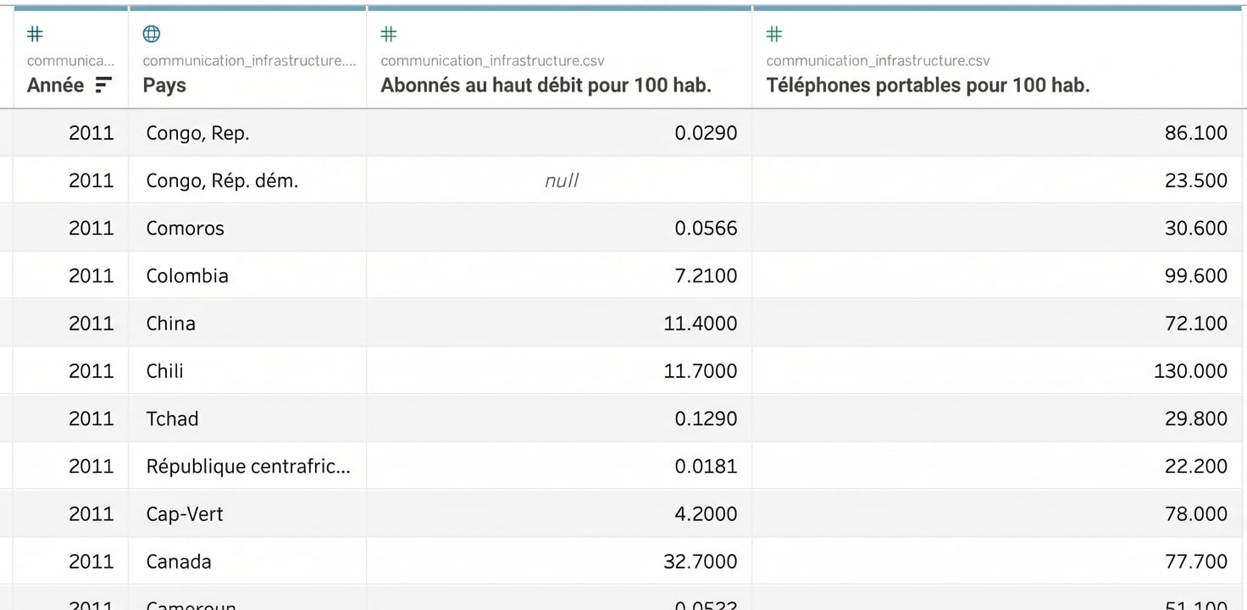
Task: Click the globe geographic type icon above Pays
Action: 152,34
